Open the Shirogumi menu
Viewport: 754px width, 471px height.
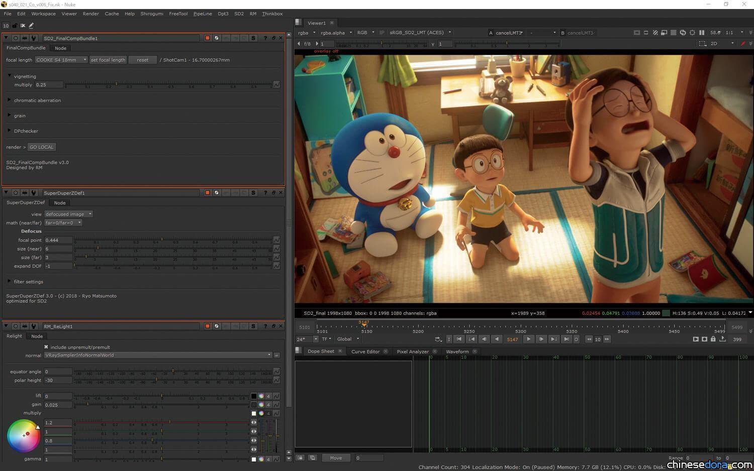click(152, 14)
